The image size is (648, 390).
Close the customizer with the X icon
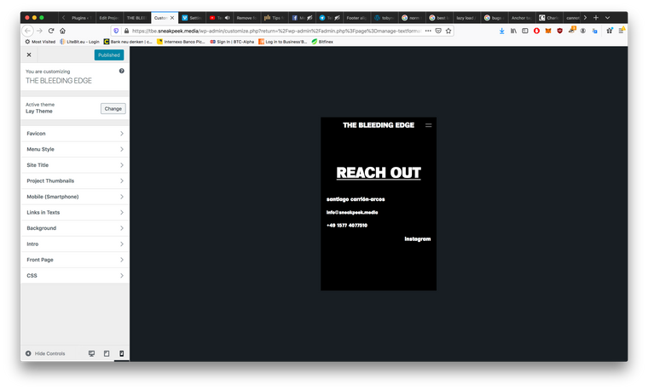click(x=29, y=54)
